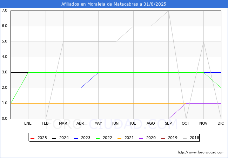The height and width of the screenshot is (158, 228).
Task: Click the SEP month axis label
Action: coord(168,123)
